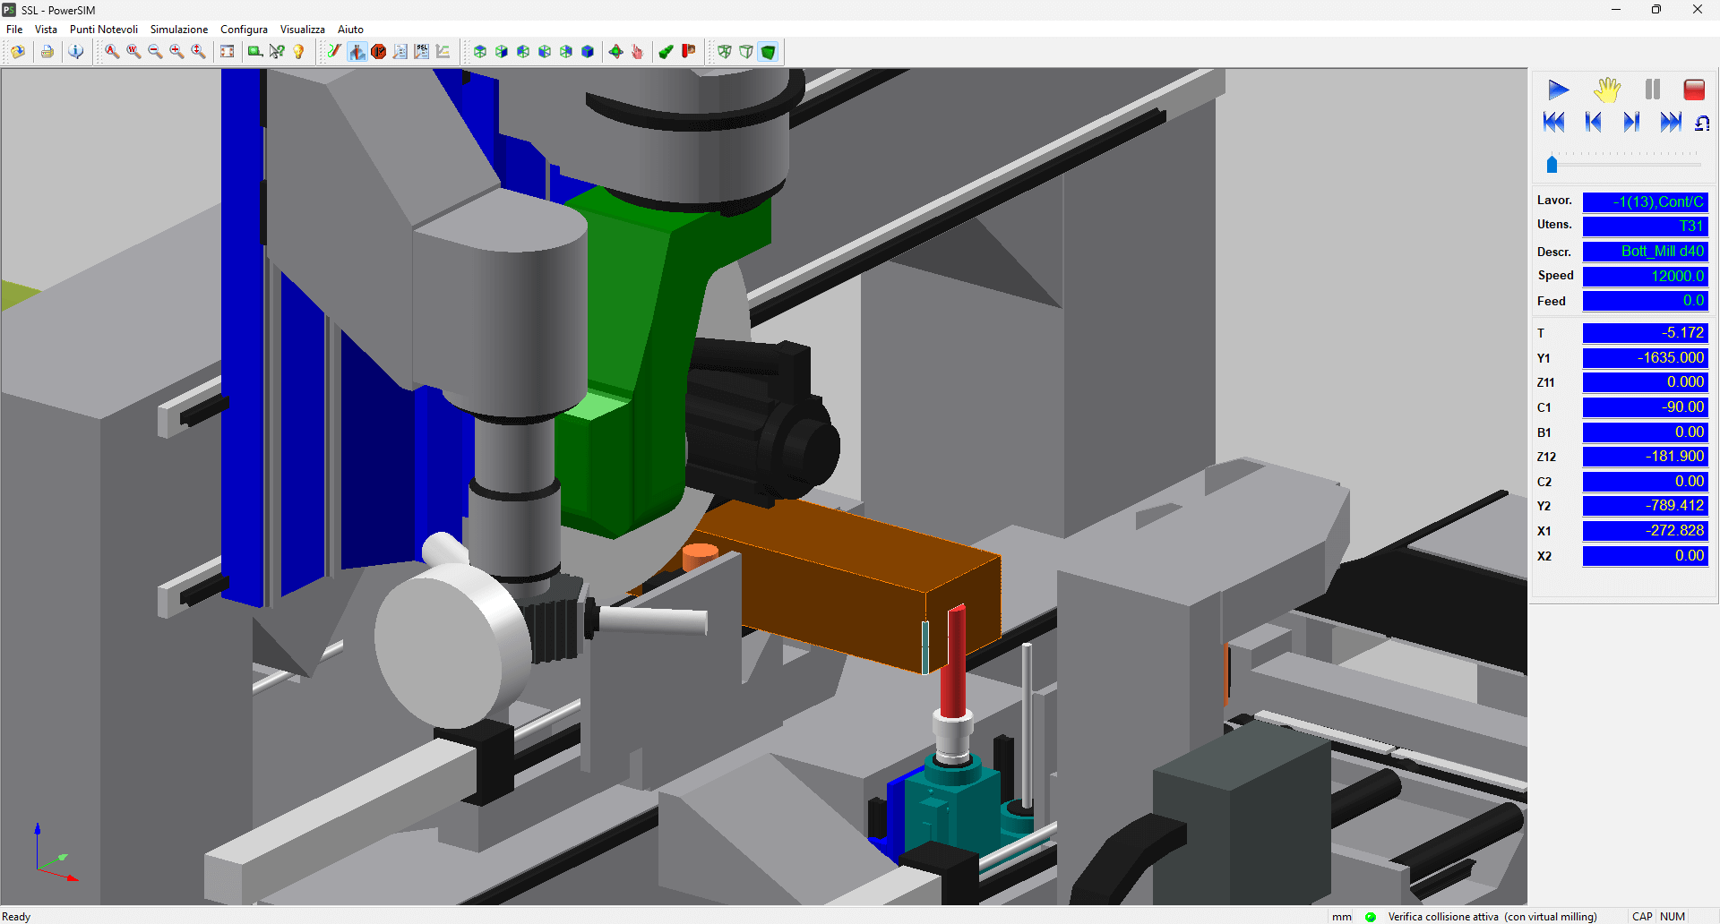Start the simulation with the blue play button

[x=1558, y=90]
